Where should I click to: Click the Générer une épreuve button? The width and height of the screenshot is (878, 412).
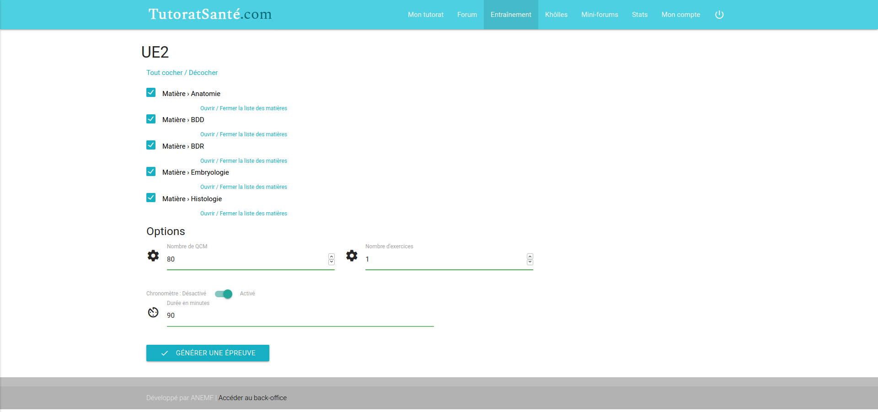tap(208, 353)
